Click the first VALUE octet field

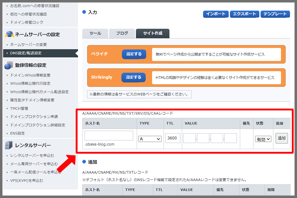(189, 138)
